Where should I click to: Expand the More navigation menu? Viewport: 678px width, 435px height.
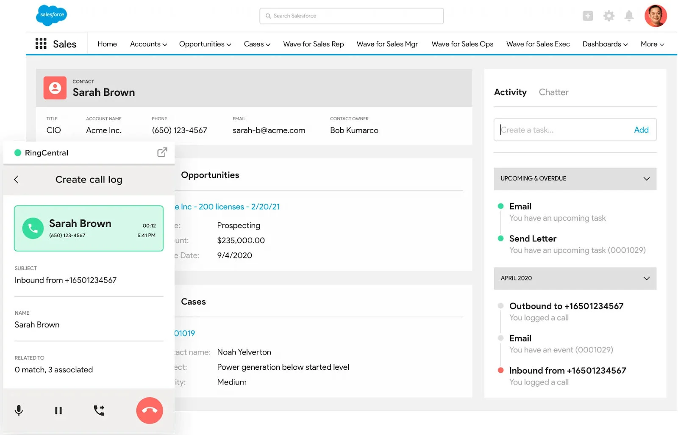click(x=652, y=44)
